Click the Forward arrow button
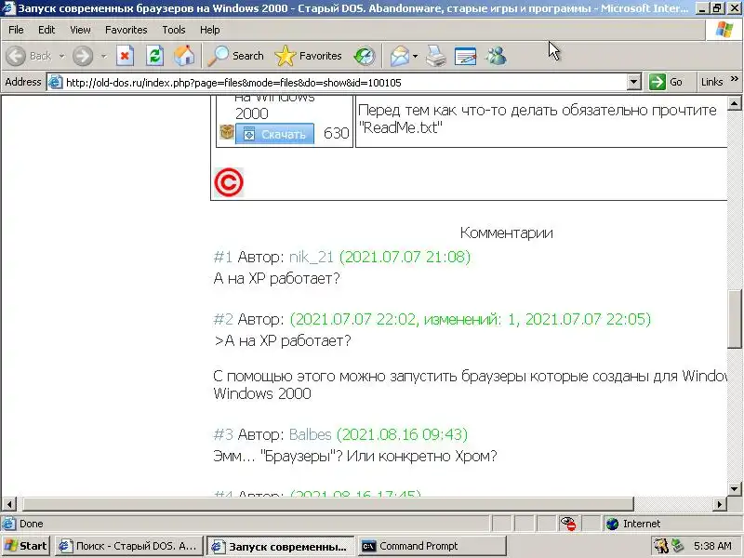744x558 pixels. 83,56
